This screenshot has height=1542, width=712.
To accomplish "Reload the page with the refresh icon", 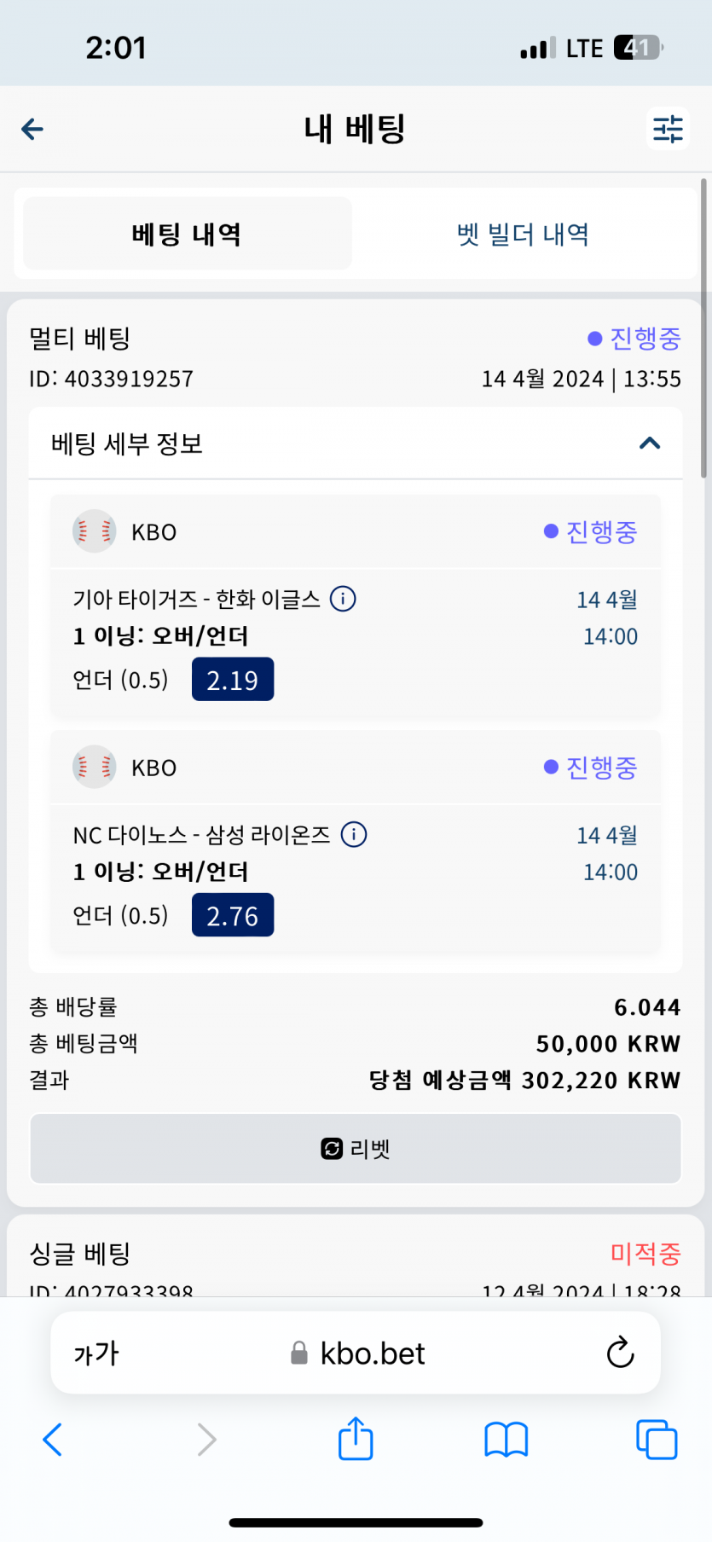I will tap(620, 1353).
